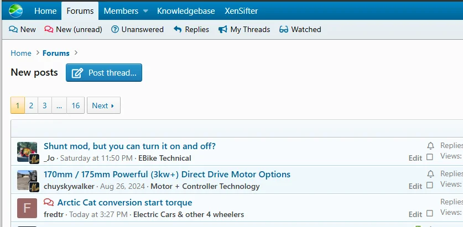Click the badge on chuyskywalker's avatar
The image size is (463, 227).
(x=34, y=187)
